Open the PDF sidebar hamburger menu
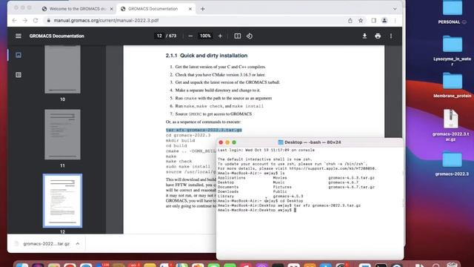474x267 pixels. pyautogui.click(x=19, y=36)
